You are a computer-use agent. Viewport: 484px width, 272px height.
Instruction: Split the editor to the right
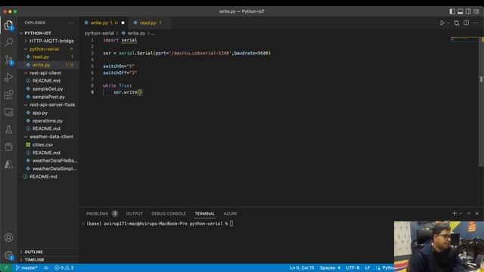(x=466, y=23)
